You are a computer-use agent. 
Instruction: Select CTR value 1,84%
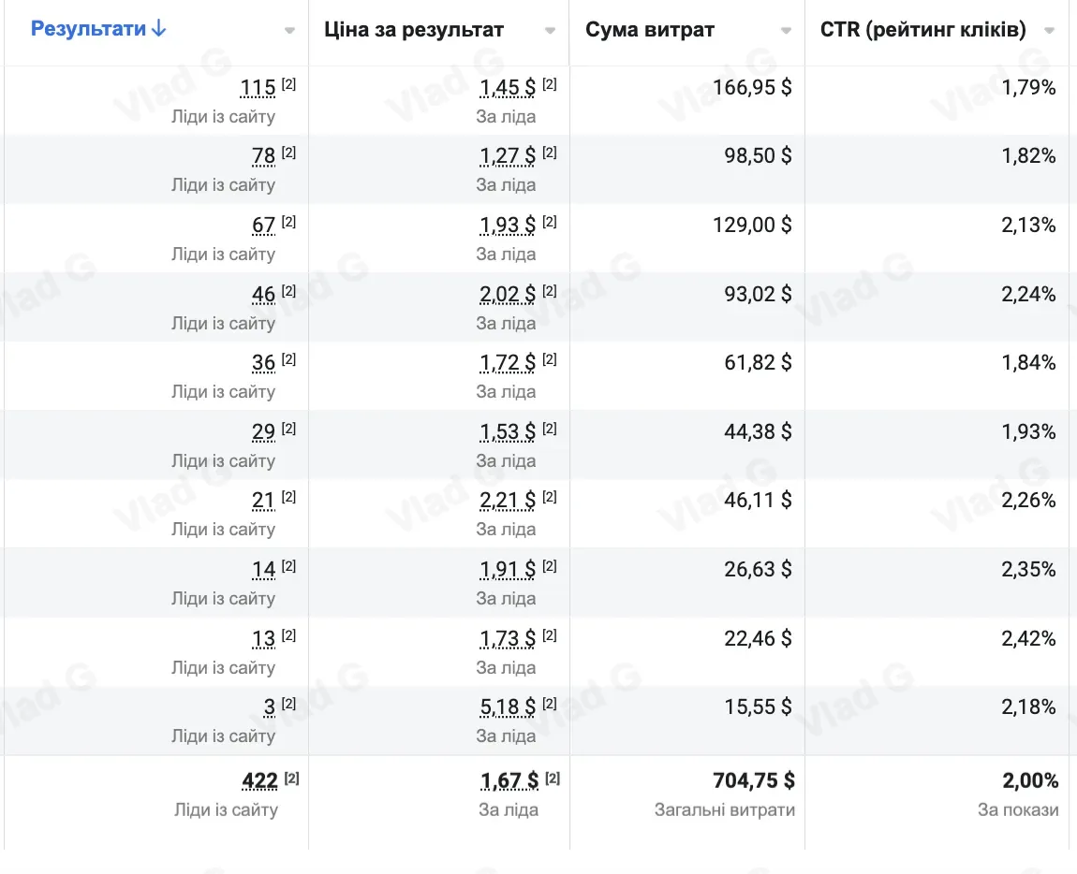1028,362
